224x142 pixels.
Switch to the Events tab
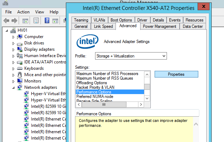tap(175, 20)
